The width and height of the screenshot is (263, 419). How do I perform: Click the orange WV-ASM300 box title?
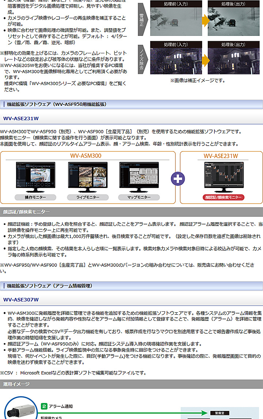tap(85, 155)
